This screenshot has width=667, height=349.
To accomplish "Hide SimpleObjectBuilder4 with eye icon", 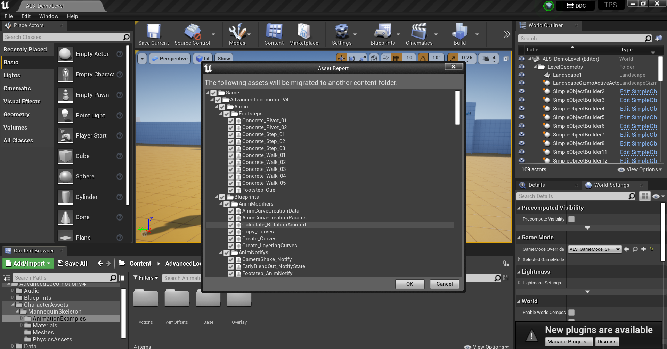I will pos(522,108).
